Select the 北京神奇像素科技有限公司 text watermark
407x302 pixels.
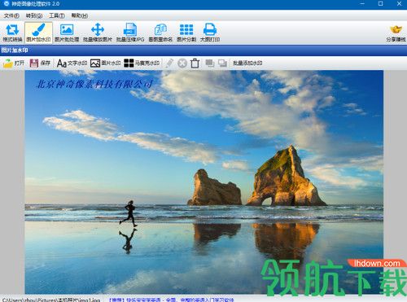coord(94,84)
